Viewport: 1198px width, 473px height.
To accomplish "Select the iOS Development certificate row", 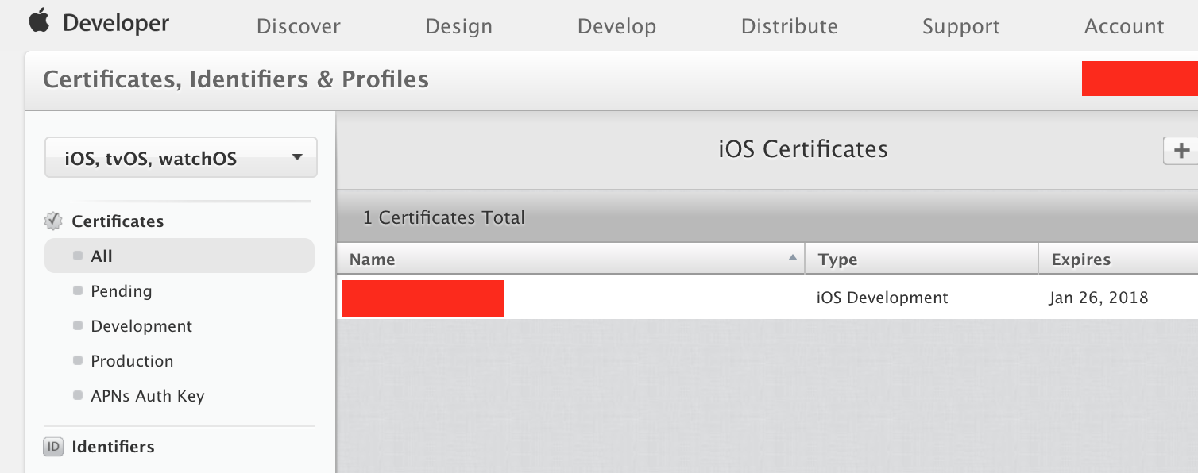I will tap(767, 298).
